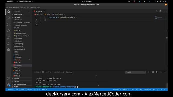Click the compare changes editor icon
The height and width of the screenshot is (97, 173).
click(157, 11)
